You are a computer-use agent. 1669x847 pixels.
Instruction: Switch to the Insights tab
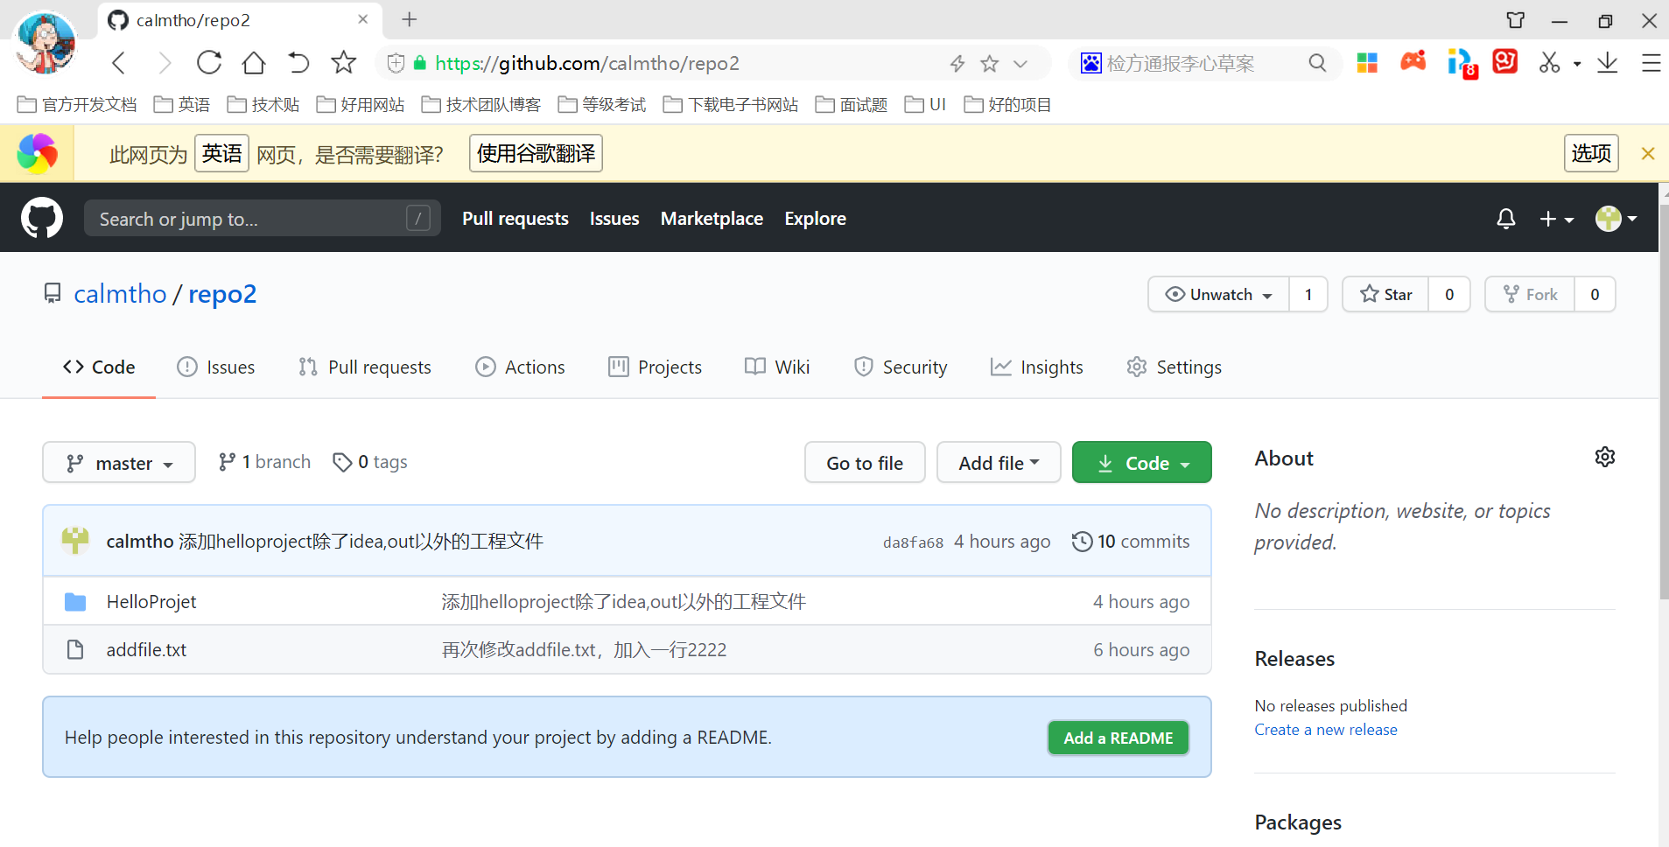click(x=1037, y=367)
